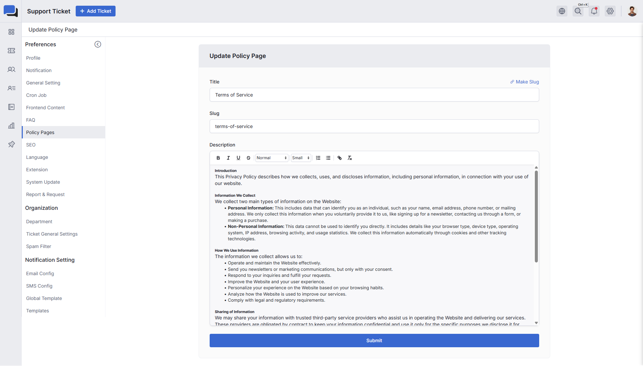Collapse the Preferences sidebar panel
The height and width of the screenshot is (366, 643).
point(98,44)
